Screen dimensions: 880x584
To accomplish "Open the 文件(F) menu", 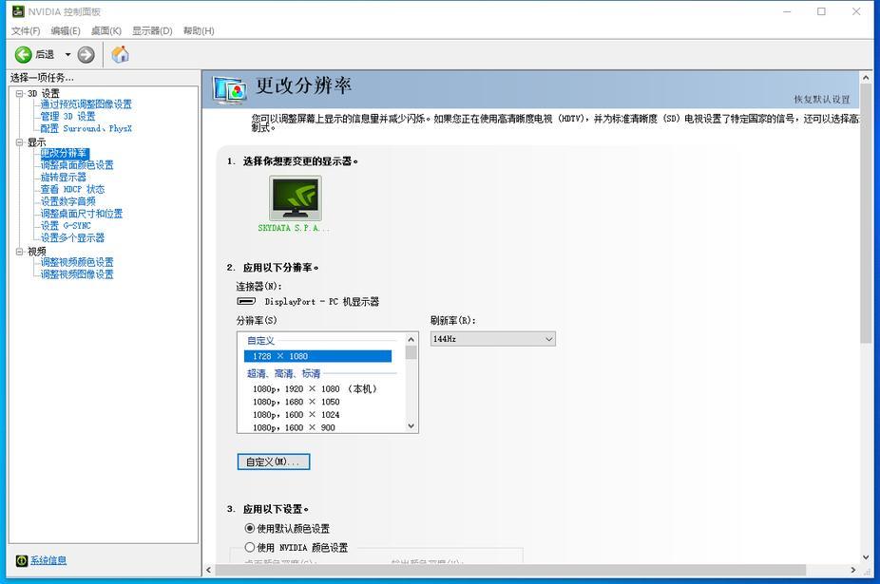I will click(26, 30).
